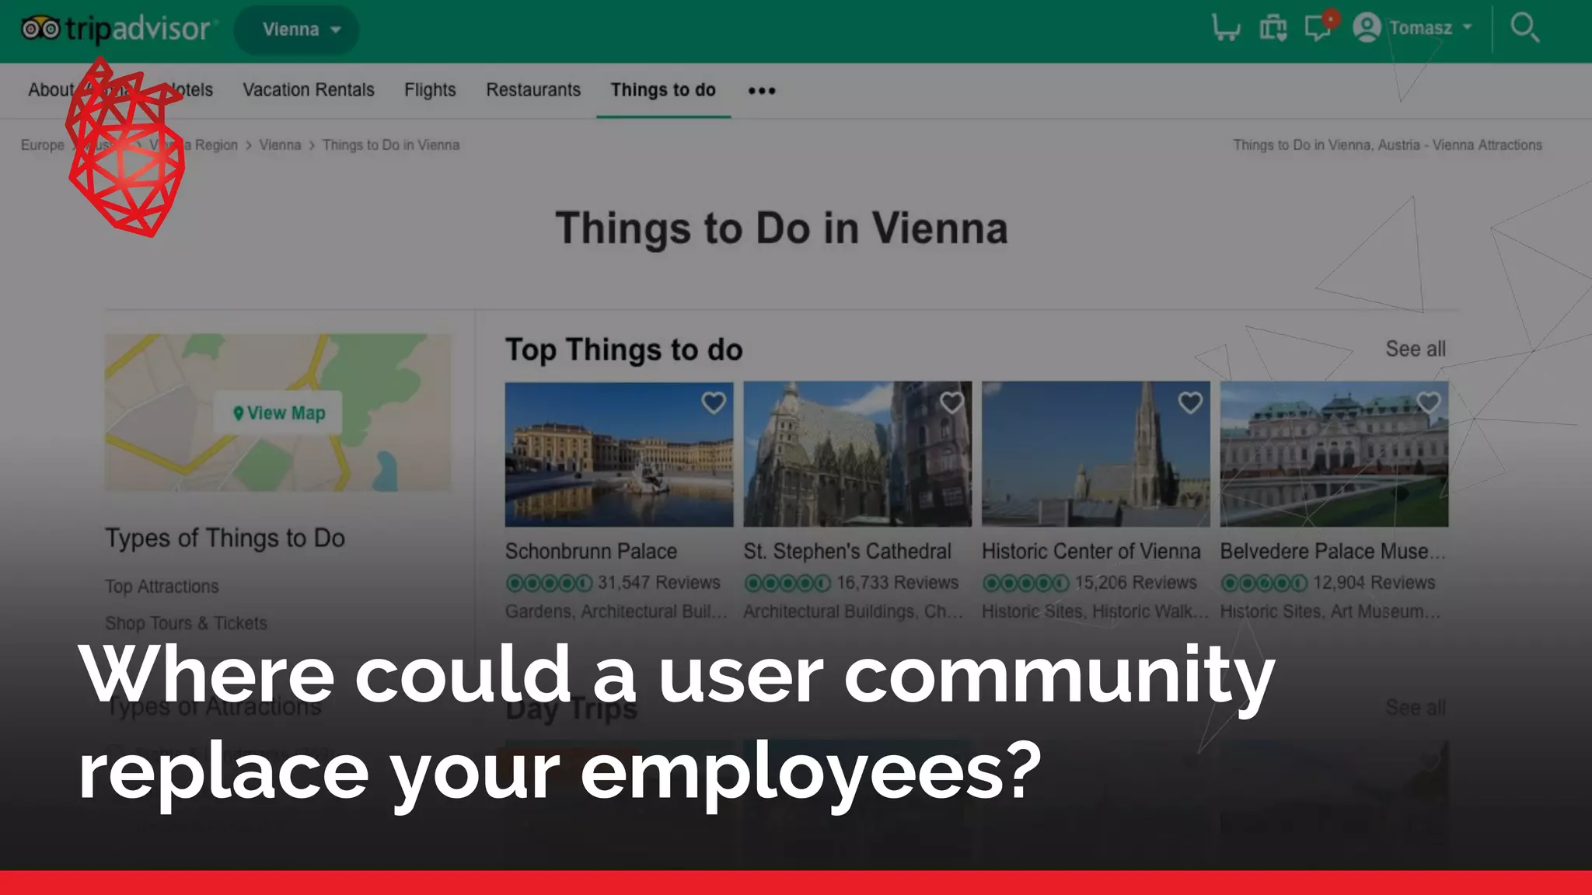Open the more options ellipsis menu
This screenshot has width=1592, height=895.
click(x=762, y=91)
